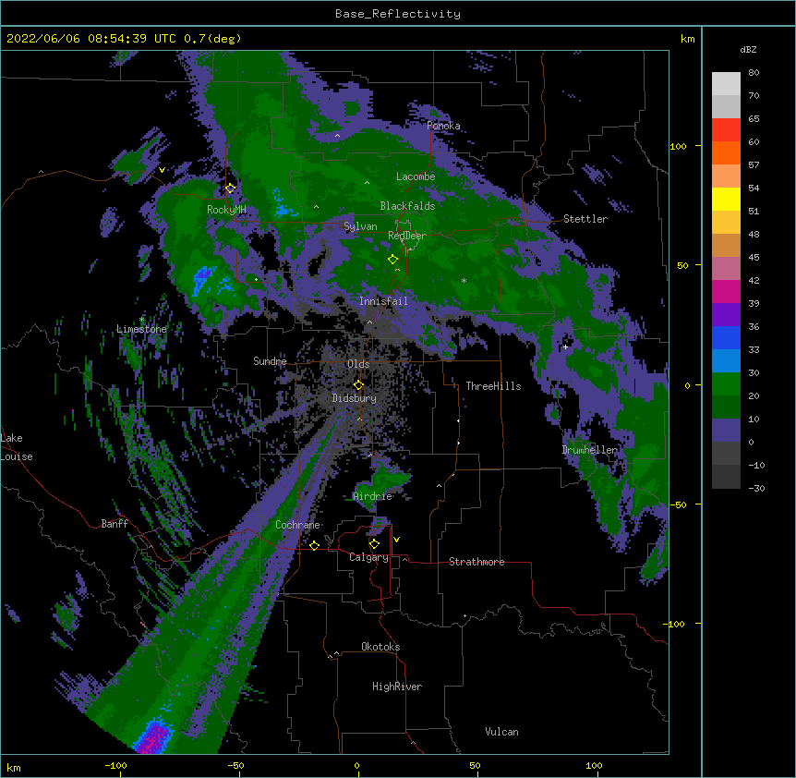Click the Olds town label
796x778 pixels.
coord(358,364)
